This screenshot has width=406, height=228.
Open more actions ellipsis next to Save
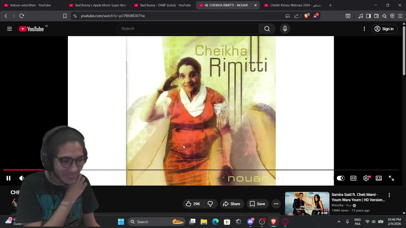tap(276, 204)
